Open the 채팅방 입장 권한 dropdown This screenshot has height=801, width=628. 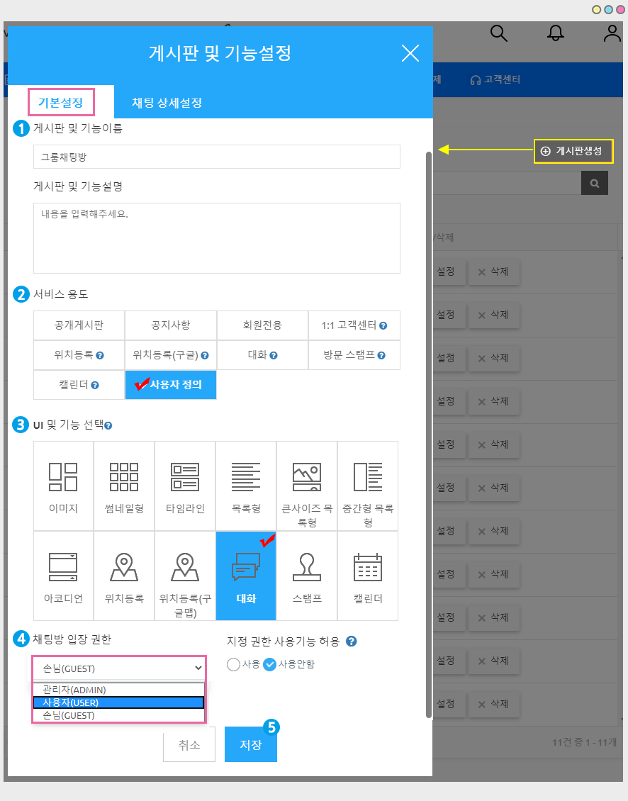[118, 668]
